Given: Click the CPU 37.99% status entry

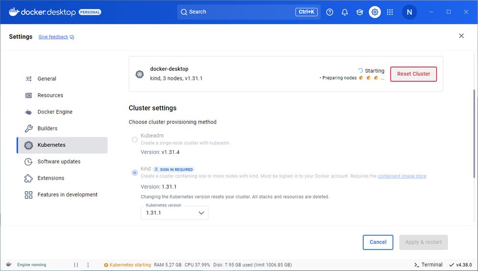Looking at the screenshot, I should click(197, 265).
